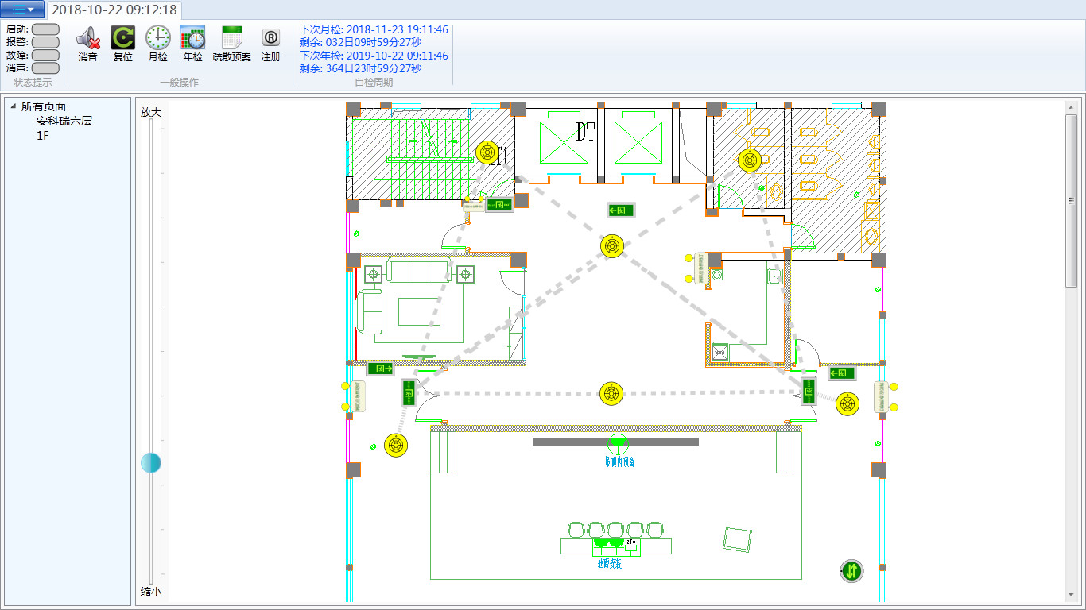Click the 启动 status indicator
Image resolution: width=1086 pixels, height=610 pixels.
coord(45,29)
